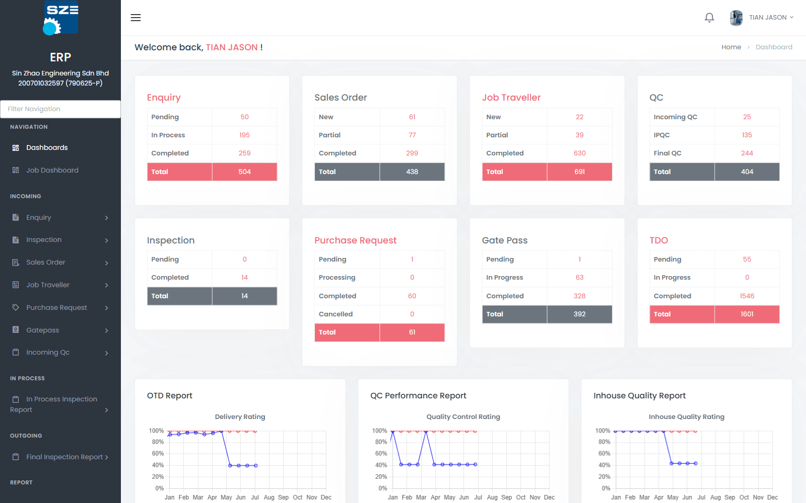Click Enquiry Pending count 50
The height and width of the screenshot is (503, 806).
tap(244, 117)
